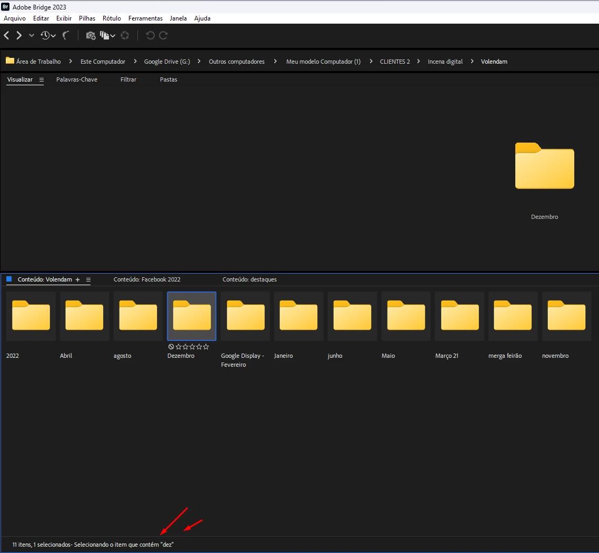
Task: Switch to the Palavras-Chave tab
Action: (x=77, y=79)
